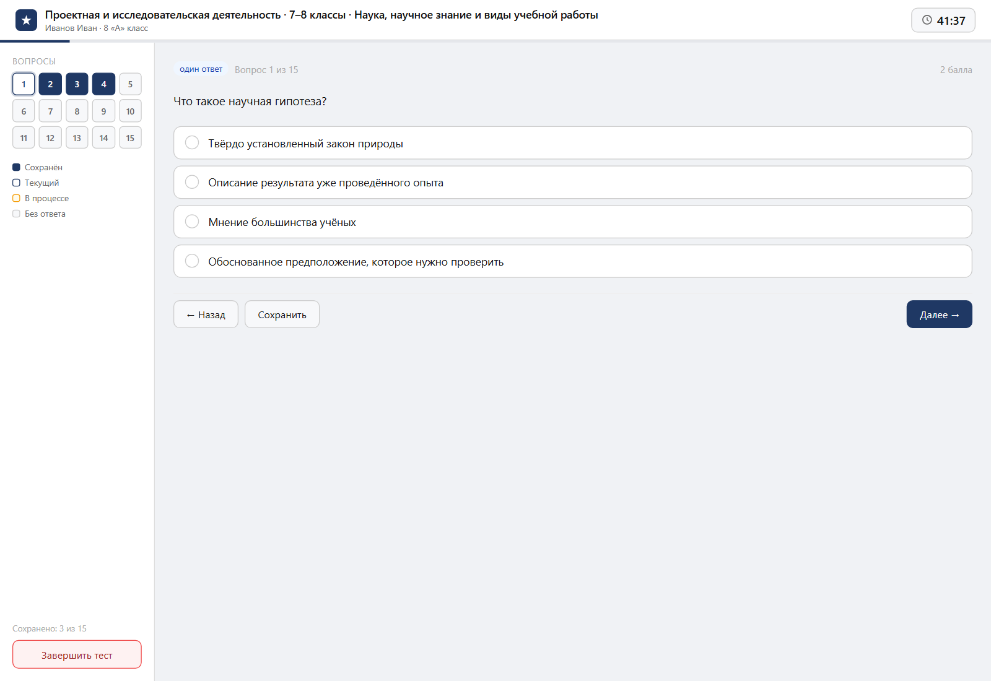
Task: Select answer 'Твёрдо установленный закон природы'
Action: click(x=572, y=143)
